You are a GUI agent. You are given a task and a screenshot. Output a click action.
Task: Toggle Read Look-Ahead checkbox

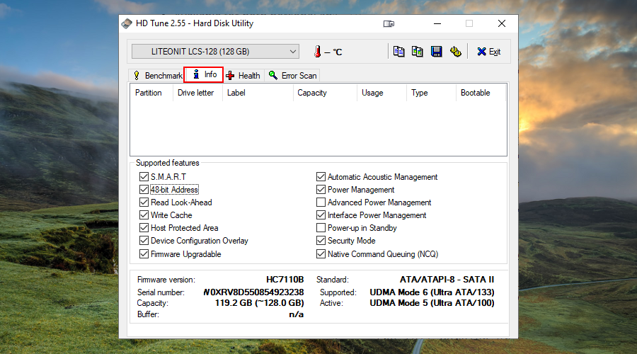pos(144,202)
